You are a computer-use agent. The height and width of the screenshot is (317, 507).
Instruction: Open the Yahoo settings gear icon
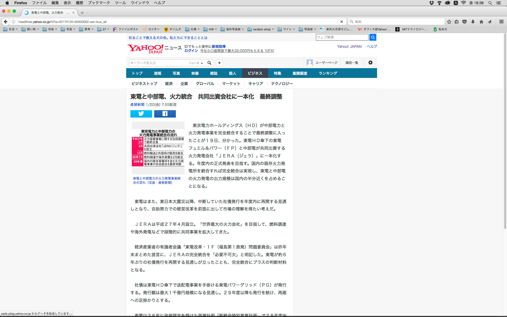click(370, 63)
